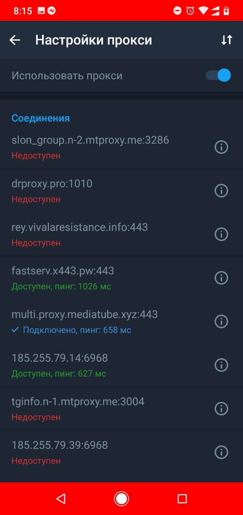Open info icon for fastserv.x443.pw:443
243x515 pixels.
tap(221, 278)
